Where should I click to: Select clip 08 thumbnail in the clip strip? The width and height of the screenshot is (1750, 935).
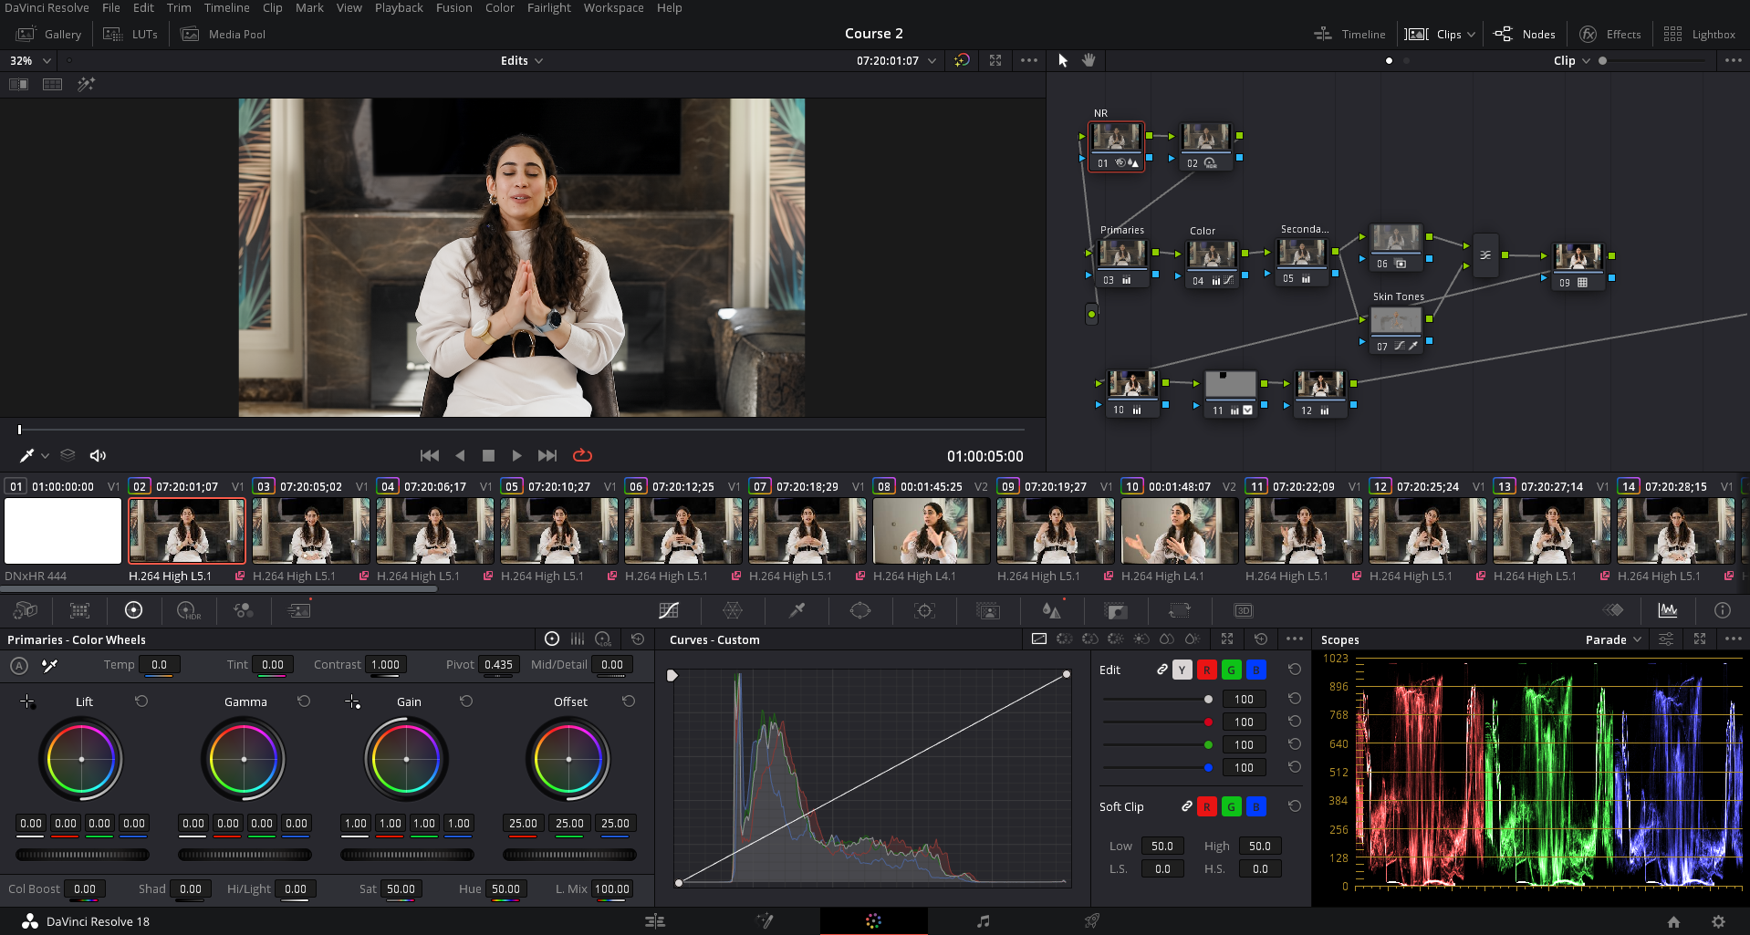click(931, 531)
